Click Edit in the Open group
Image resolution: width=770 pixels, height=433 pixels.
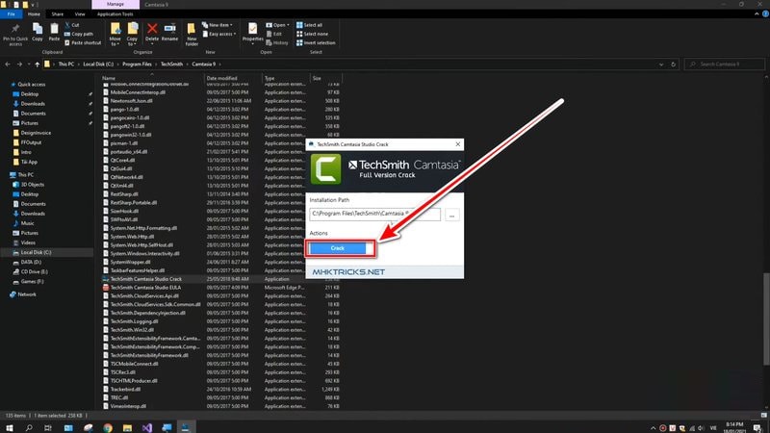coord(274,34)
